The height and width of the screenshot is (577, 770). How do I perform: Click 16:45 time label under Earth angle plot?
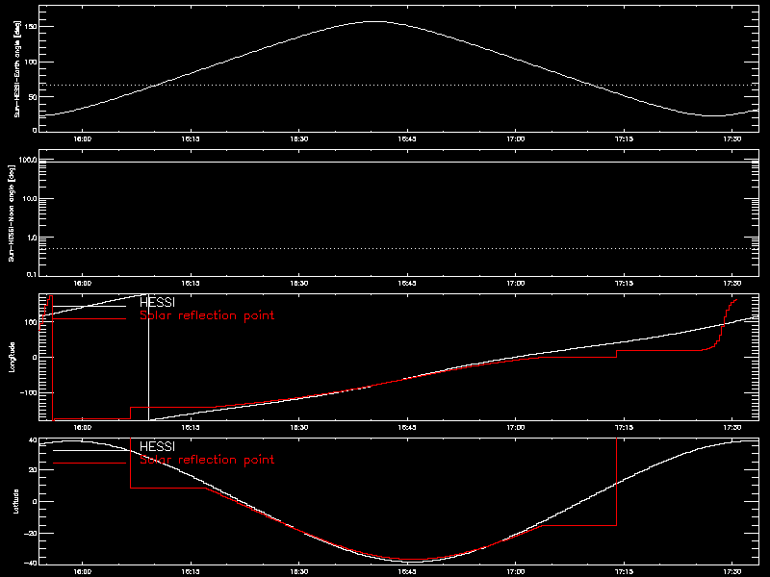pos(407,139)
